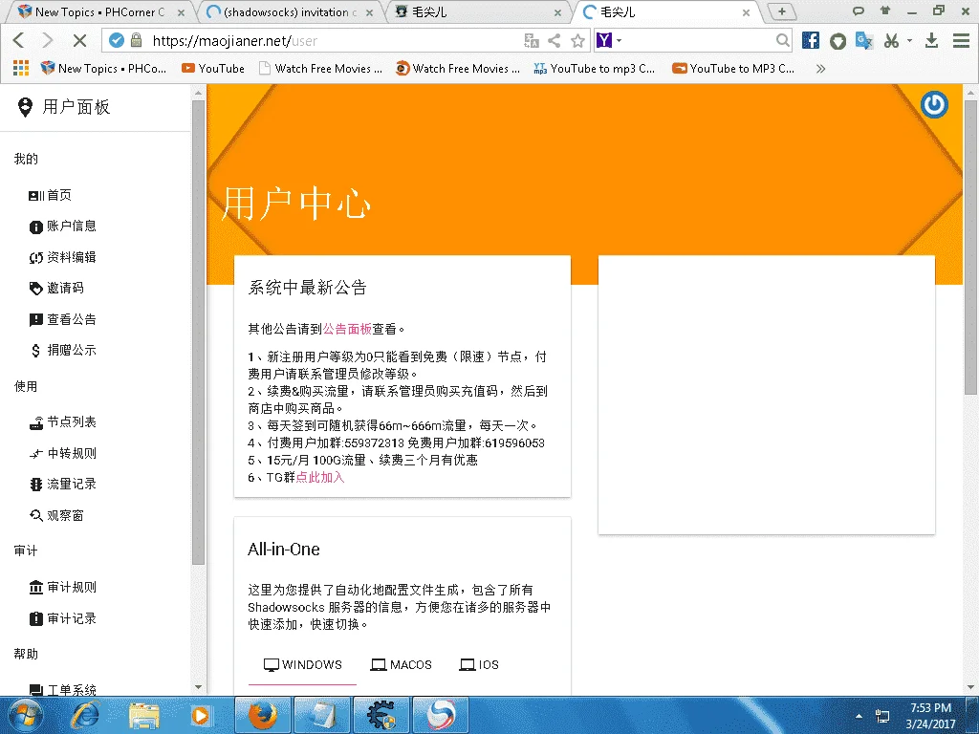979x734 pixels.
Task: Follow the 点此加入 TG group link
Action: [x=319, y=478]
